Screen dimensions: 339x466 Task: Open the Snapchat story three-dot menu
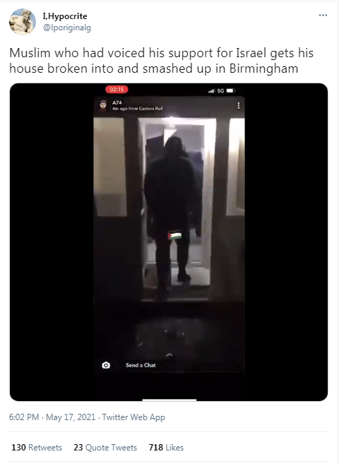pyautogui.click(x=239, y=105)
